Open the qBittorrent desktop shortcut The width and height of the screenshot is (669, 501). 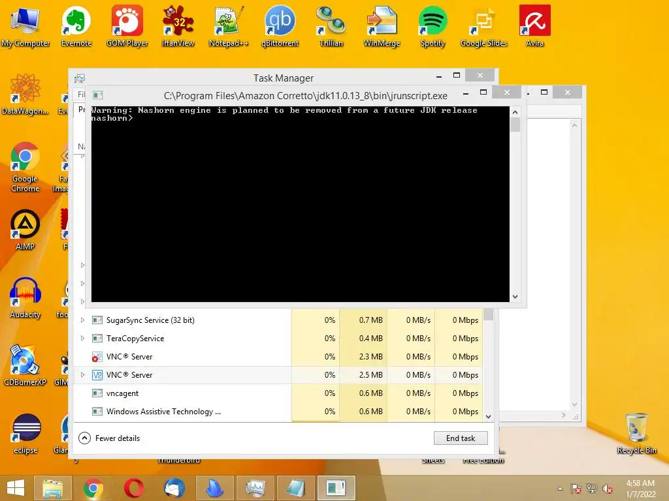[280, 26]
